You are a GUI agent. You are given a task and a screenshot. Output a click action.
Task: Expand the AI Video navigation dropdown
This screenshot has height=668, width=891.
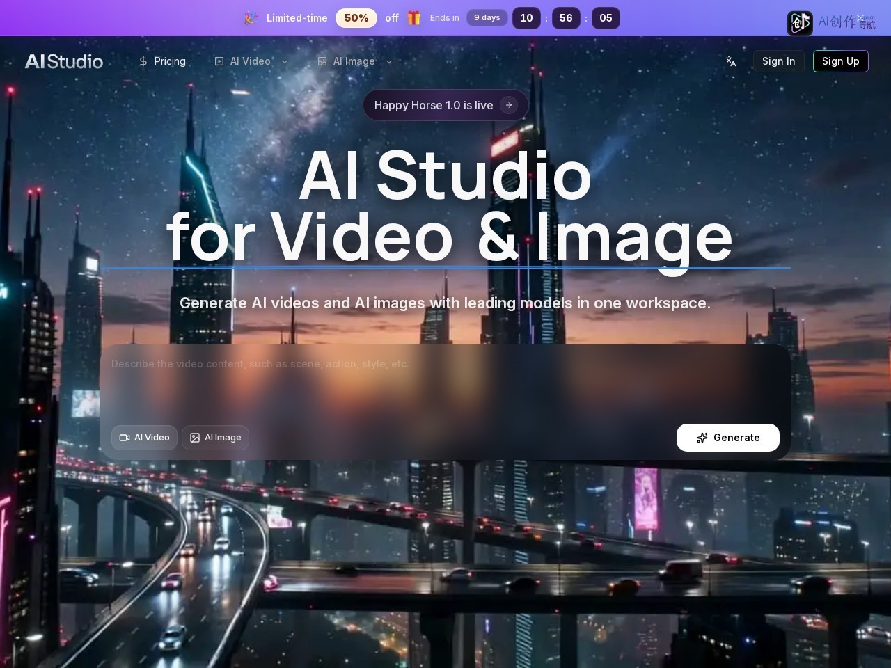point(251,61)
